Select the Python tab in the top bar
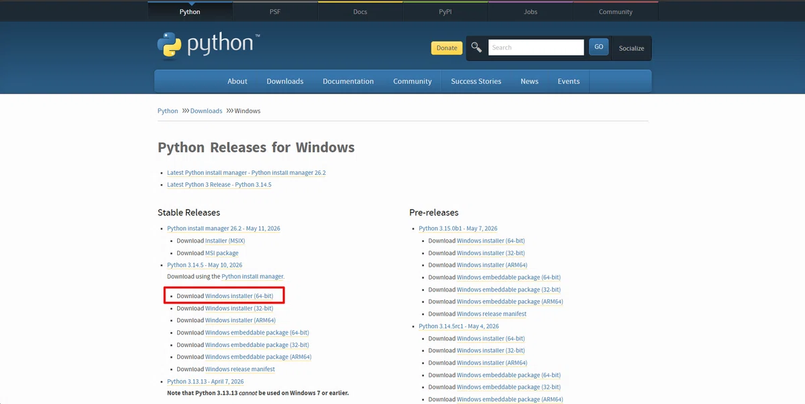 coord(190,11)
